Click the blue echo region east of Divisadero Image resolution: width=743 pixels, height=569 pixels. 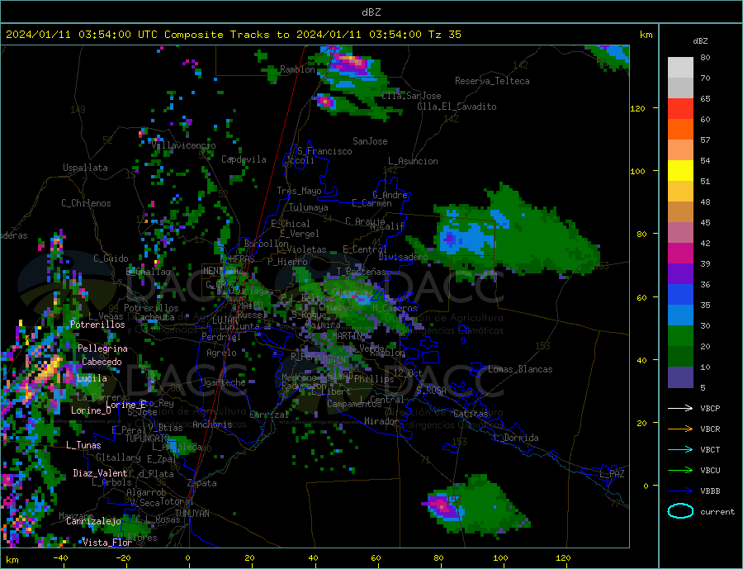pyautogui.click(x=466, y=237)
